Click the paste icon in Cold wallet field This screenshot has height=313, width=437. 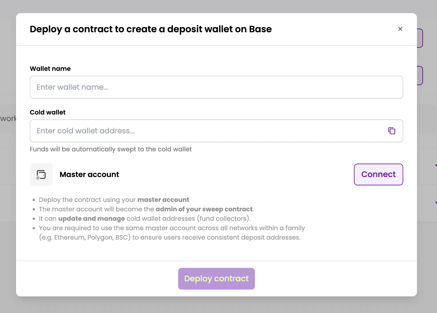(391, 131)
